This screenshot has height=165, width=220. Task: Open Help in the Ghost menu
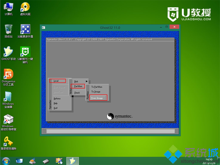(56, 103)
